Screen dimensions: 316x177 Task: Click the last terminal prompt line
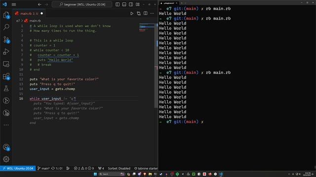181,122
